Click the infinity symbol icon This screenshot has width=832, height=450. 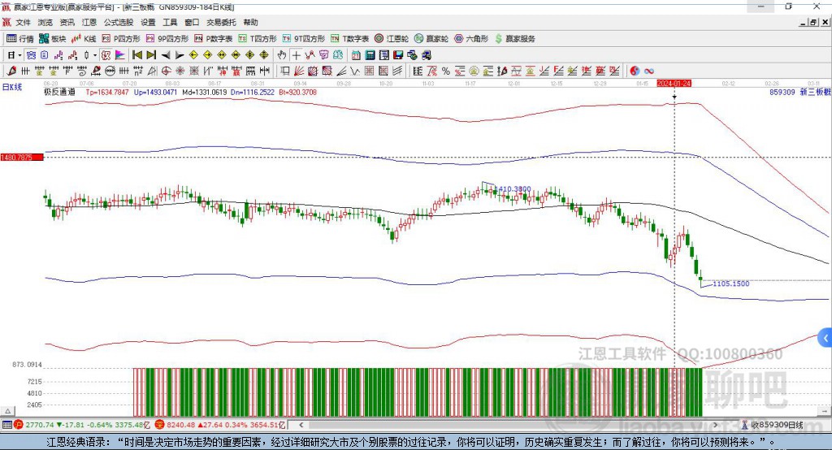tap(650, 71)
